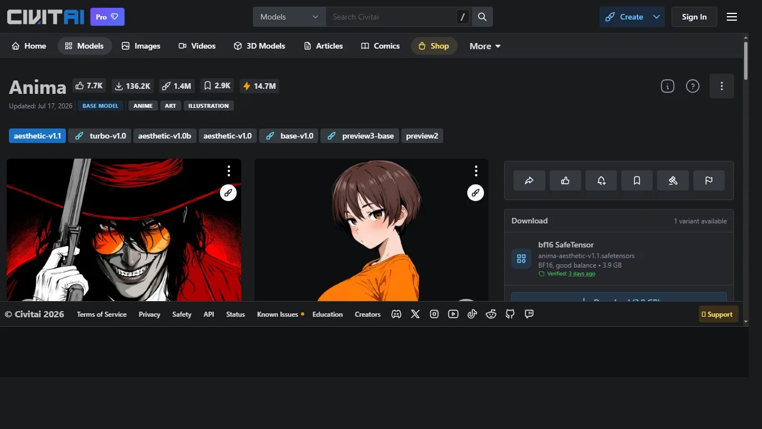Click the 1.4M generations stat badge
Viewport: 762px width, 429px height.
pos(176,86)
